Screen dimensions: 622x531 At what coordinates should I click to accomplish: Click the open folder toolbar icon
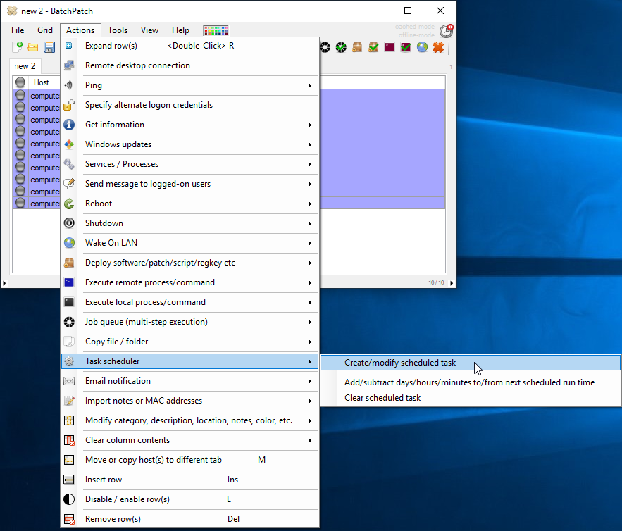[x=33, y=48]
